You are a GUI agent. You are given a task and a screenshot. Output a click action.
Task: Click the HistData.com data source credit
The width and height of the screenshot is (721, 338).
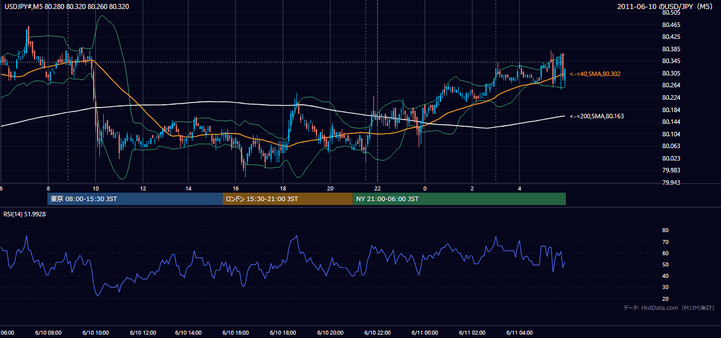click(669, 308)
